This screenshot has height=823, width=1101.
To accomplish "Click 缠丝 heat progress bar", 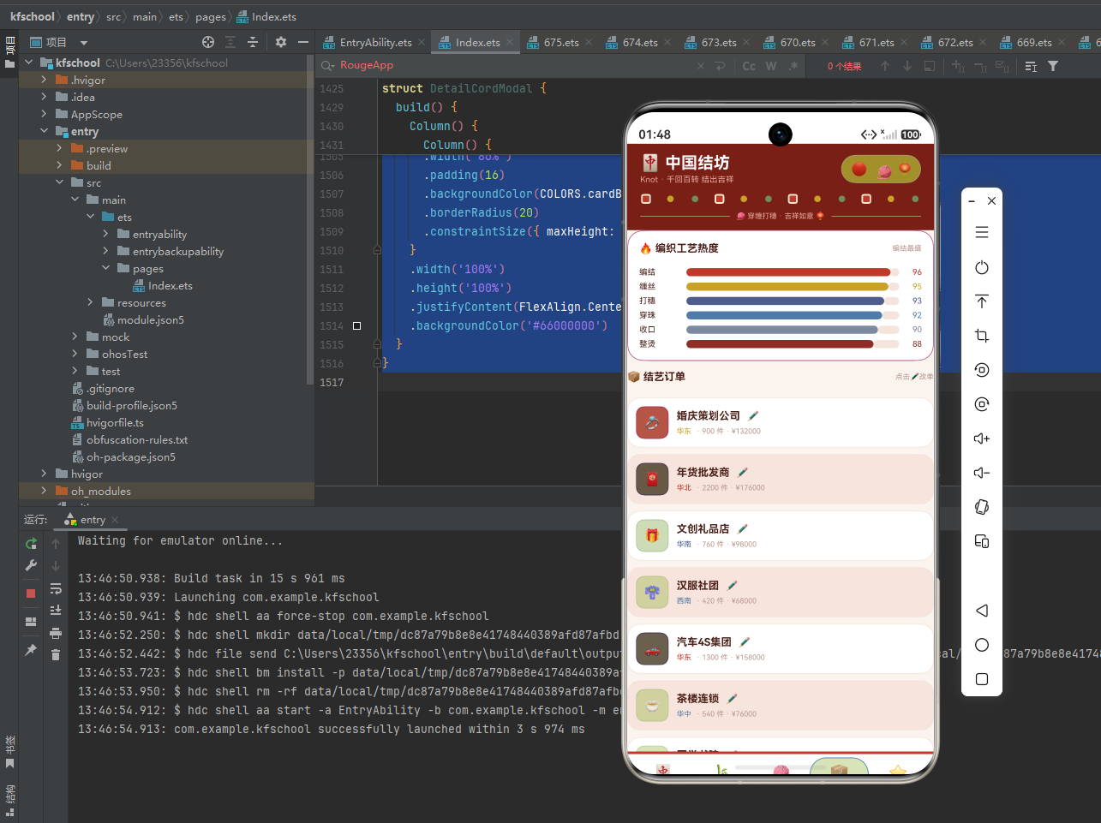I will click(x=793, y=287).
